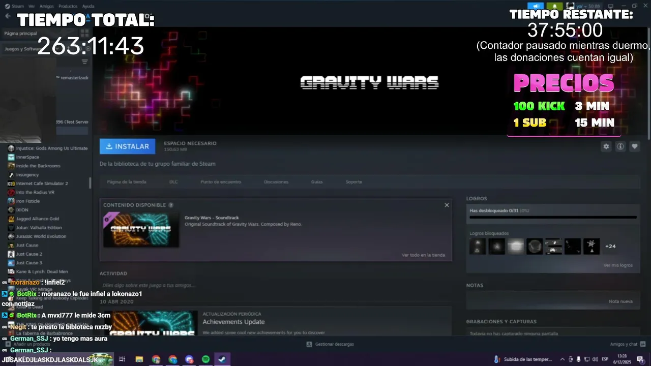Click game list scrollbar handle
651x366 pixels.
[x=91, y=183]
